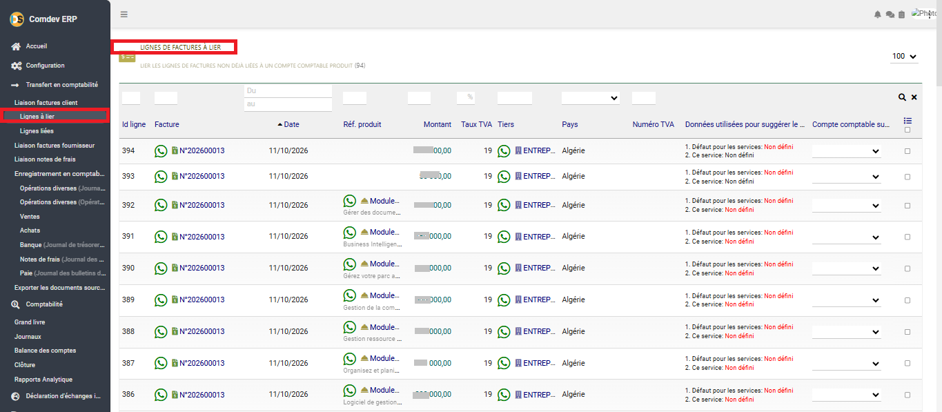Tick the select-all checkbox in table header
This screenshot has width=942, height=412.
tap(907, 130)
